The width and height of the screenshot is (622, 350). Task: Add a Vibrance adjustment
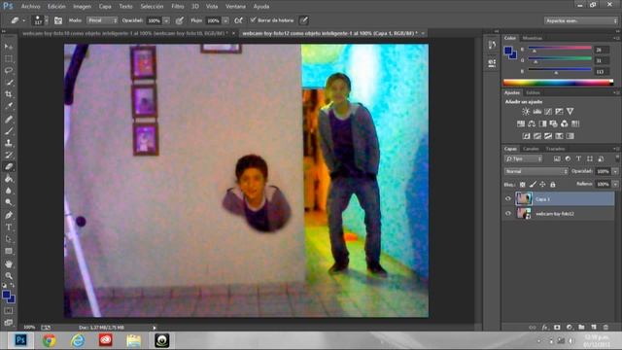pos(570,112)
